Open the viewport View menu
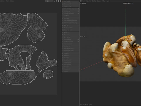Image resolution: width=141 pixels, height=106 pixels. [x=84, y=1]
